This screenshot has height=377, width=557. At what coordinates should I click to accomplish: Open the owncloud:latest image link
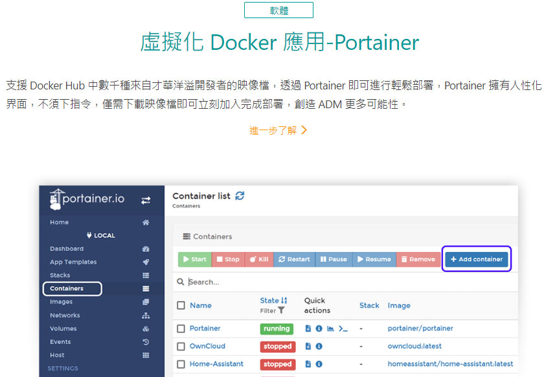[415, 346]
